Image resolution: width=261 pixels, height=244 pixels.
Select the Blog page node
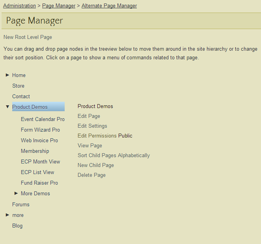tap(17, 226)
